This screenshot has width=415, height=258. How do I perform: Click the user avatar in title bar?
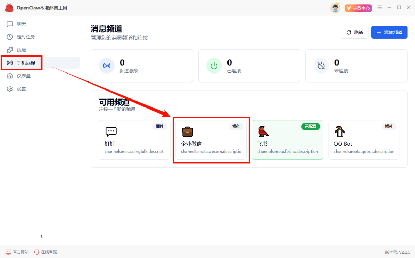335,8
